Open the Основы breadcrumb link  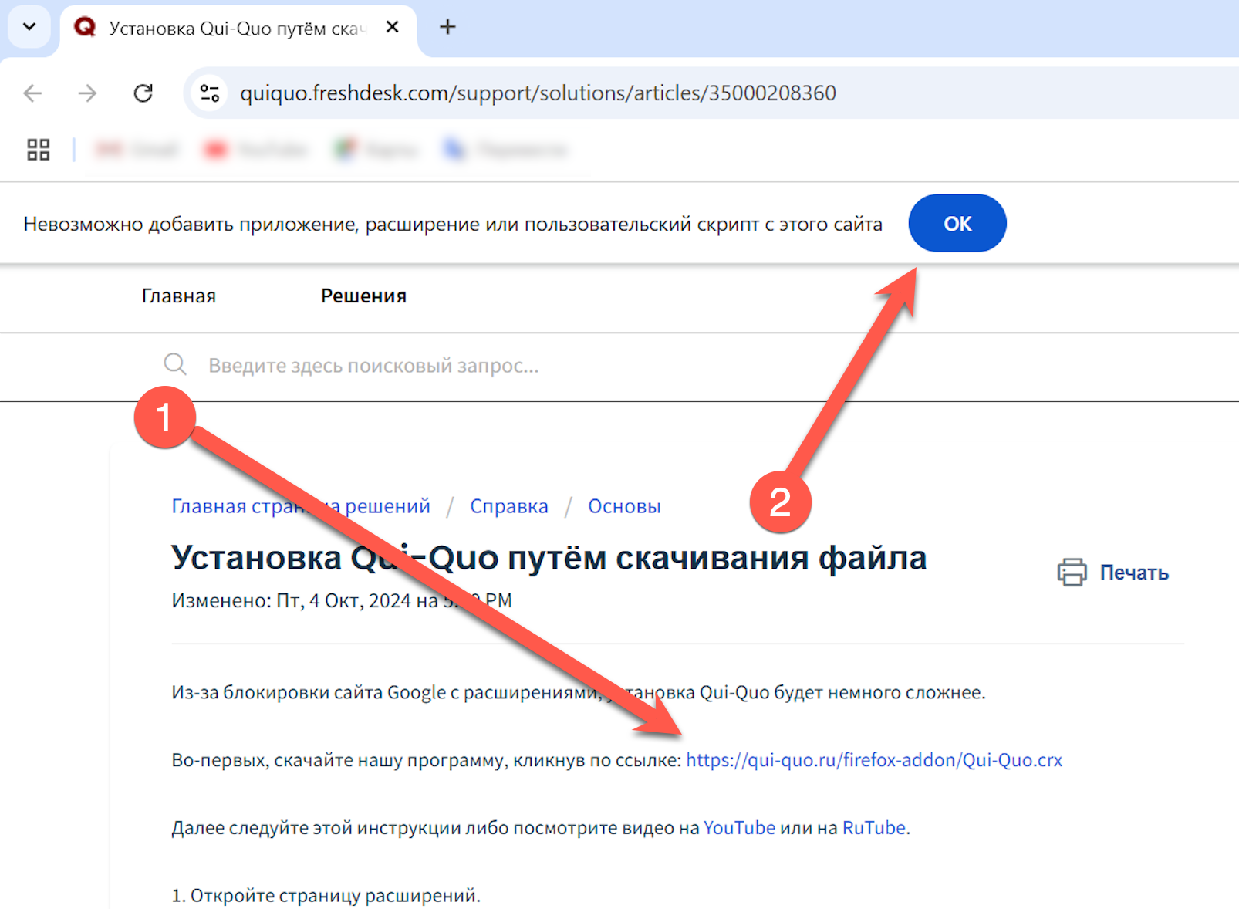[624, 506]
